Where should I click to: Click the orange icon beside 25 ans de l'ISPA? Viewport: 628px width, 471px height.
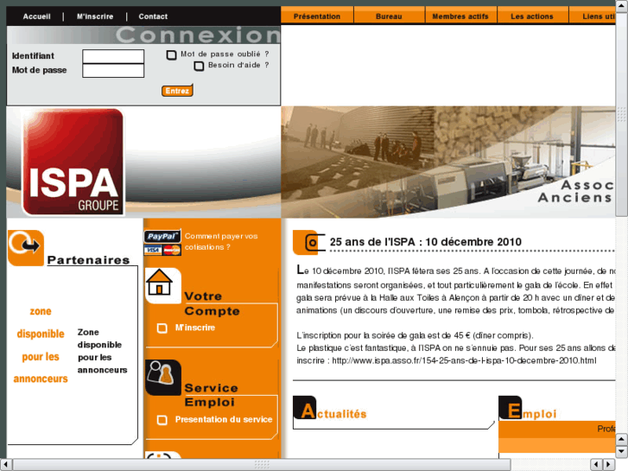coord(308,242)
